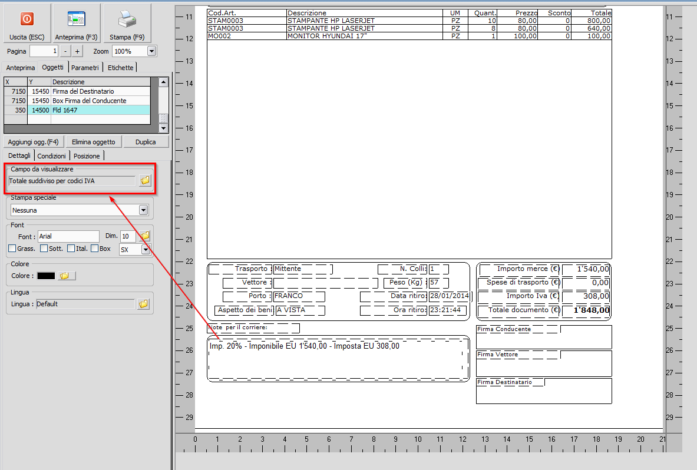Switch to the Anteprima tab

[21, 68]
